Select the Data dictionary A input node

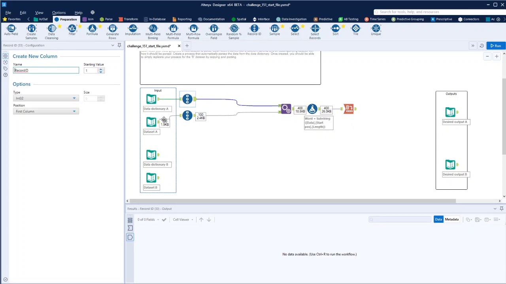coord(151,99)
